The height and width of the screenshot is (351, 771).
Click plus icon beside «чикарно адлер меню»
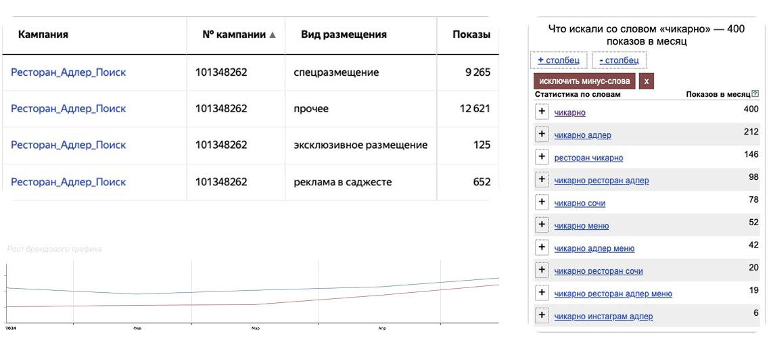tap(541, 248)
